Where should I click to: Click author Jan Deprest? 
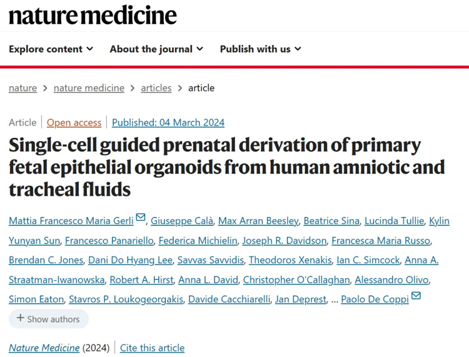pyautogui.click(x=301, y=299)
